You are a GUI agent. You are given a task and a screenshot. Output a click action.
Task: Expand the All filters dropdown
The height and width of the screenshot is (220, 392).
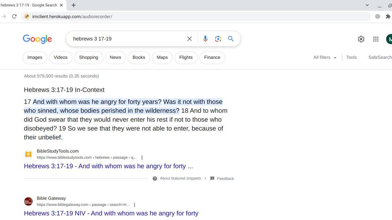pos(325,57)
